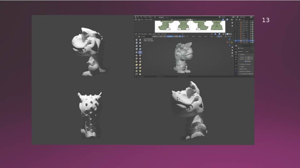Select the Snake Hook brush

click(x=140, y=65)
